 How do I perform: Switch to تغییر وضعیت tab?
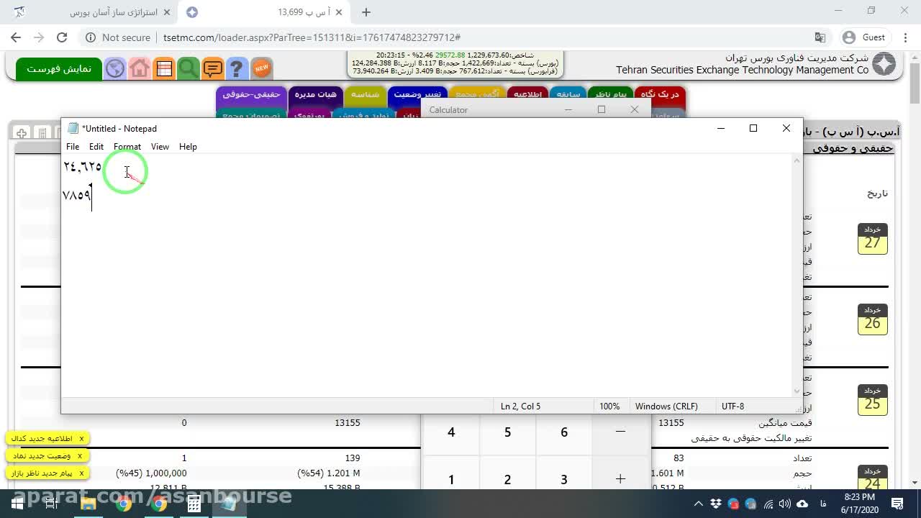pos(417,94)
